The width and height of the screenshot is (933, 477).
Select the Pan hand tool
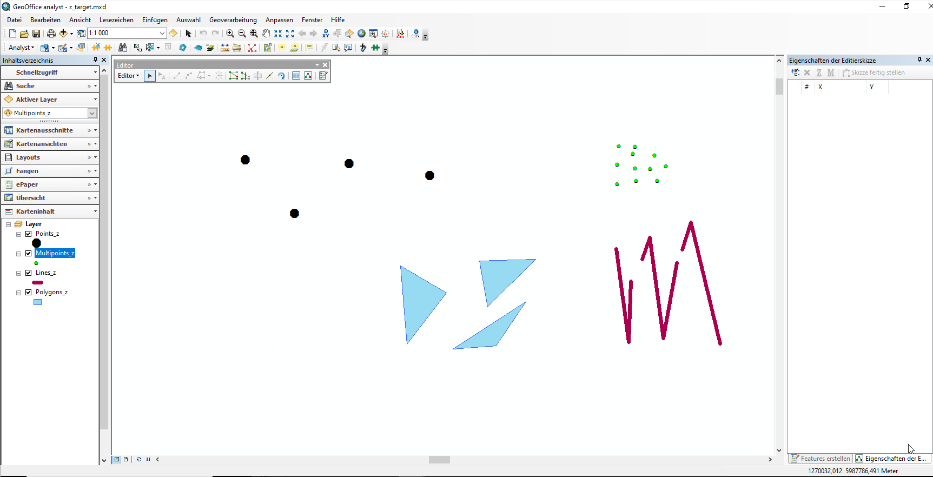(266, 34)
